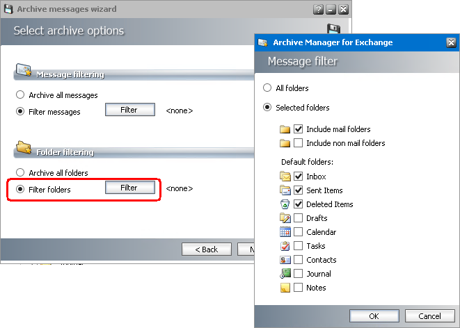Select the Filter messages radio button

(20, 112)
